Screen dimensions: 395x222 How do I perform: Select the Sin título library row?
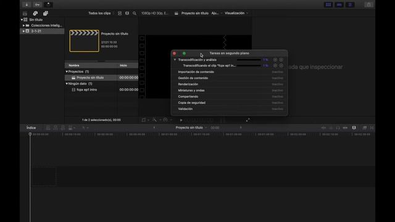pos(42,20)
